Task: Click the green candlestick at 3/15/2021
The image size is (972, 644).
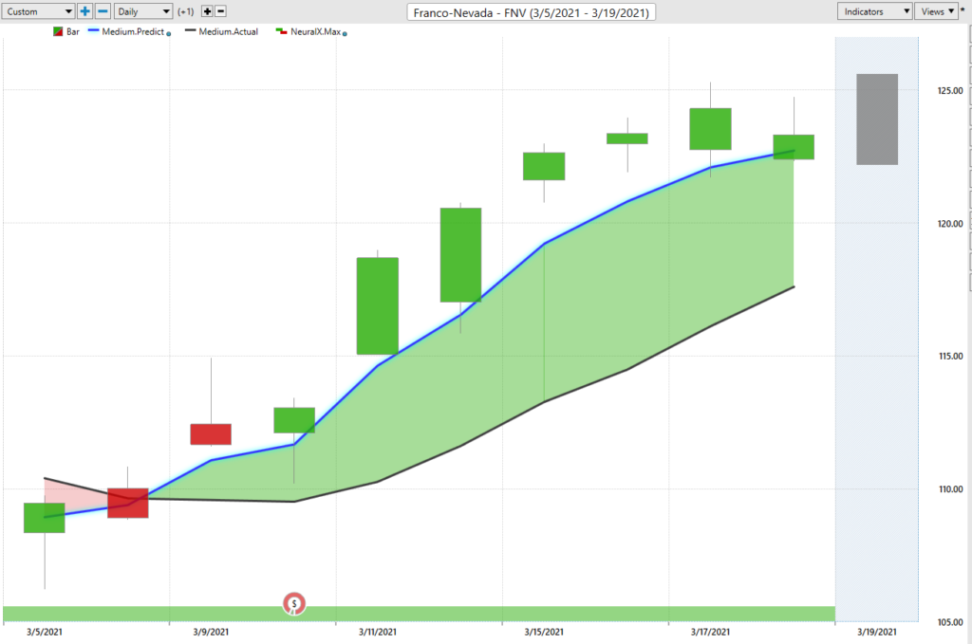Action: coord(544,166)
